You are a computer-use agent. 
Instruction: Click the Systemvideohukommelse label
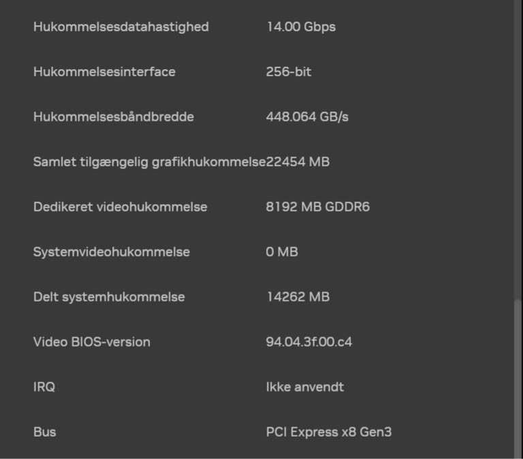(112, 252)
